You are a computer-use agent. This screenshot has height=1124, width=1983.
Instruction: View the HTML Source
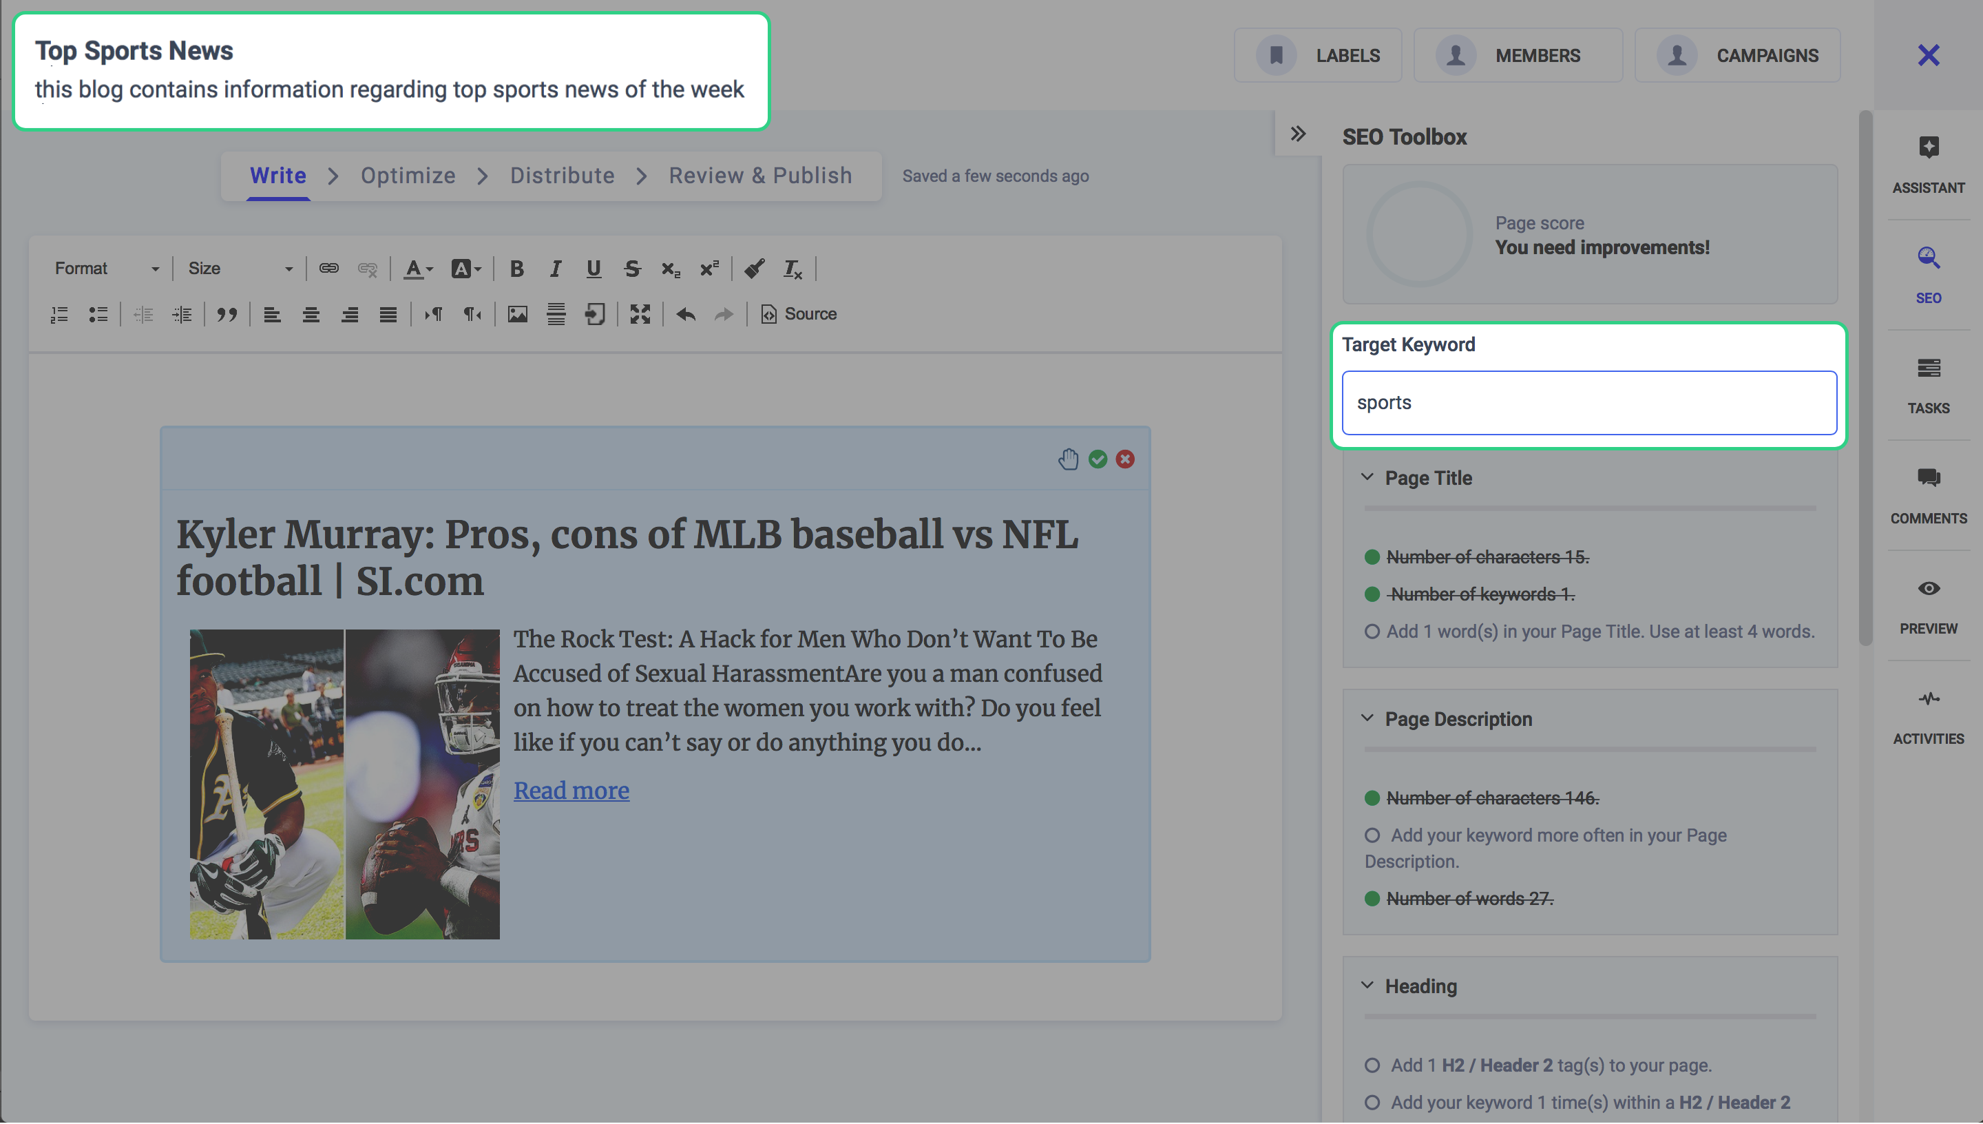coord(799,314)
